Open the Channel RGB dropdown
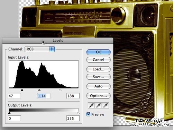173x130 pixels. pos(40,49)
